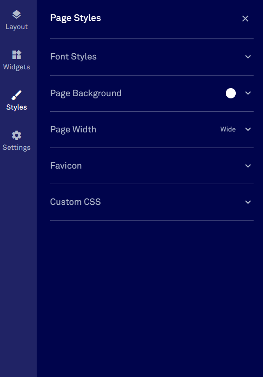Switch to the Layout tab label

[17, 27]
